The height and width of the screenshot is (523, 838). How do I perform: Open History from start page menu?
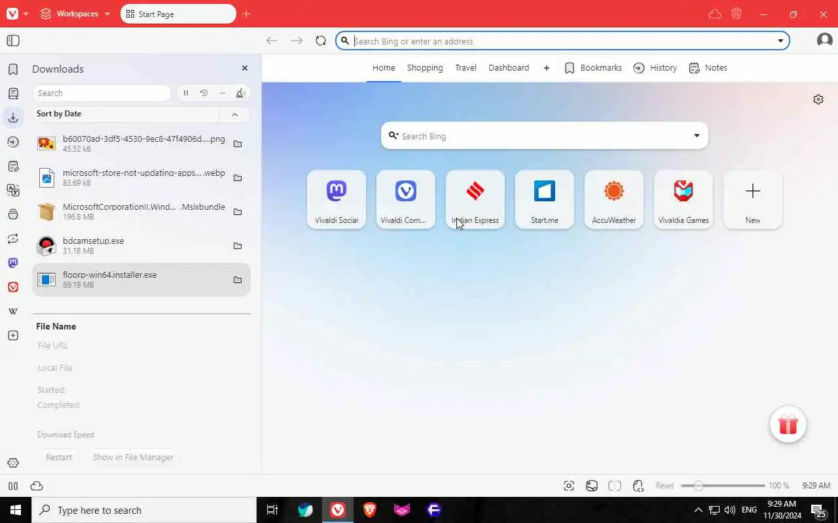[x=655, y=68]
